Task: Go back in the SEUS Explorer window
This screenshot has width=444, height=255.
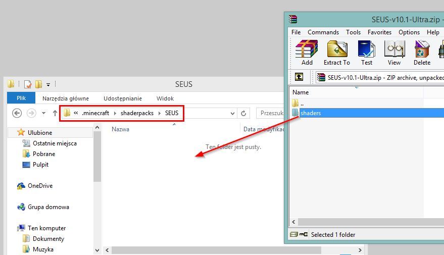Action: click(x=17, y=113)
